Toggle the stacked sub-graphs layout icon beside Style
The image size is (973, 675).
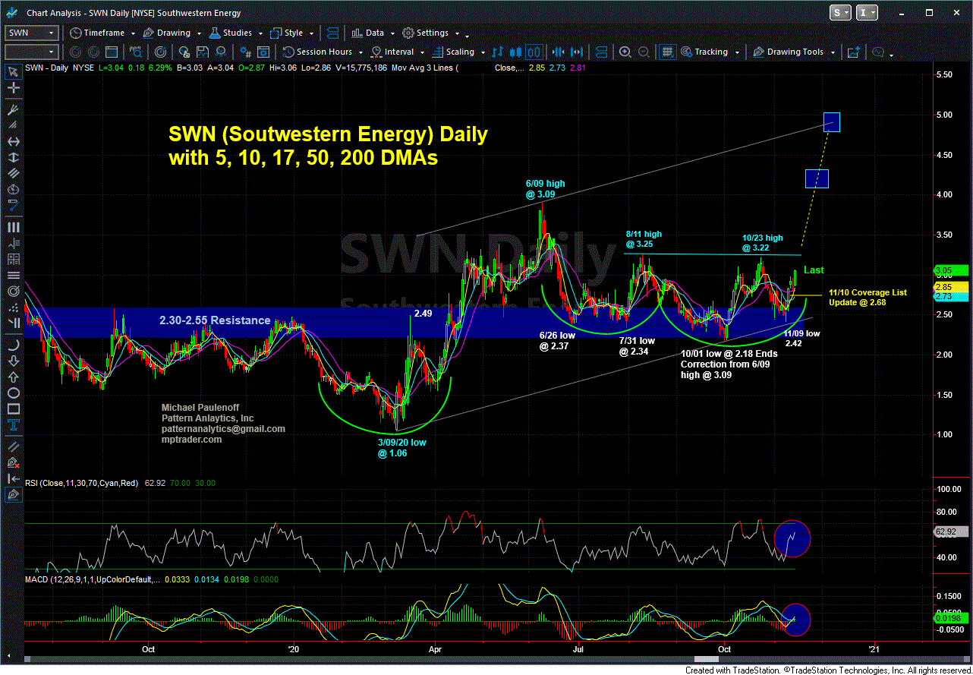[332, 33]
